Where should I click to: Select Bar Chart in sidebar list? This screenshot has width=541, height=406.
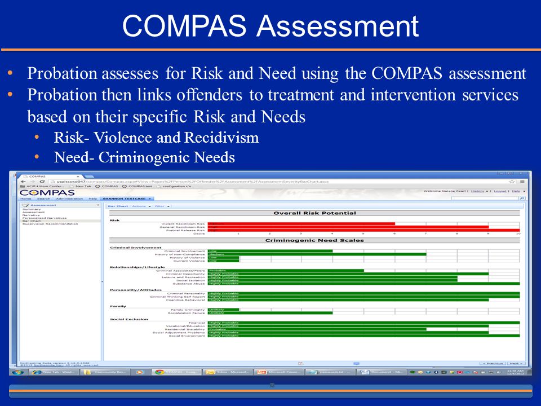(32, 221)
